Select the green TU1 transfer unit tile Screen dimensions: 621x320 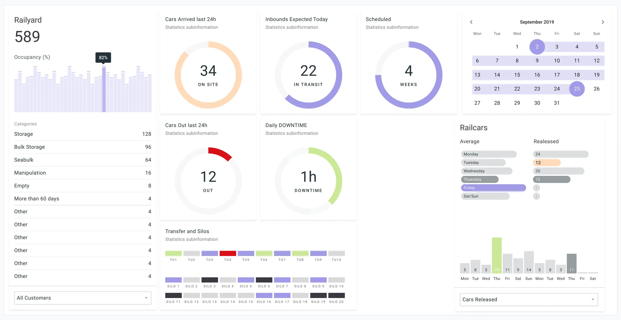coord(173,253)
